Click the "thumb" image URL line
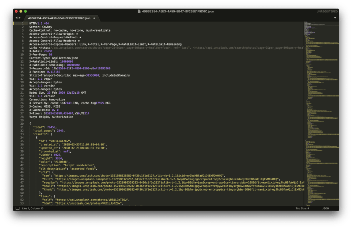Viewport: 352px width, 228px height. [173, 190]
